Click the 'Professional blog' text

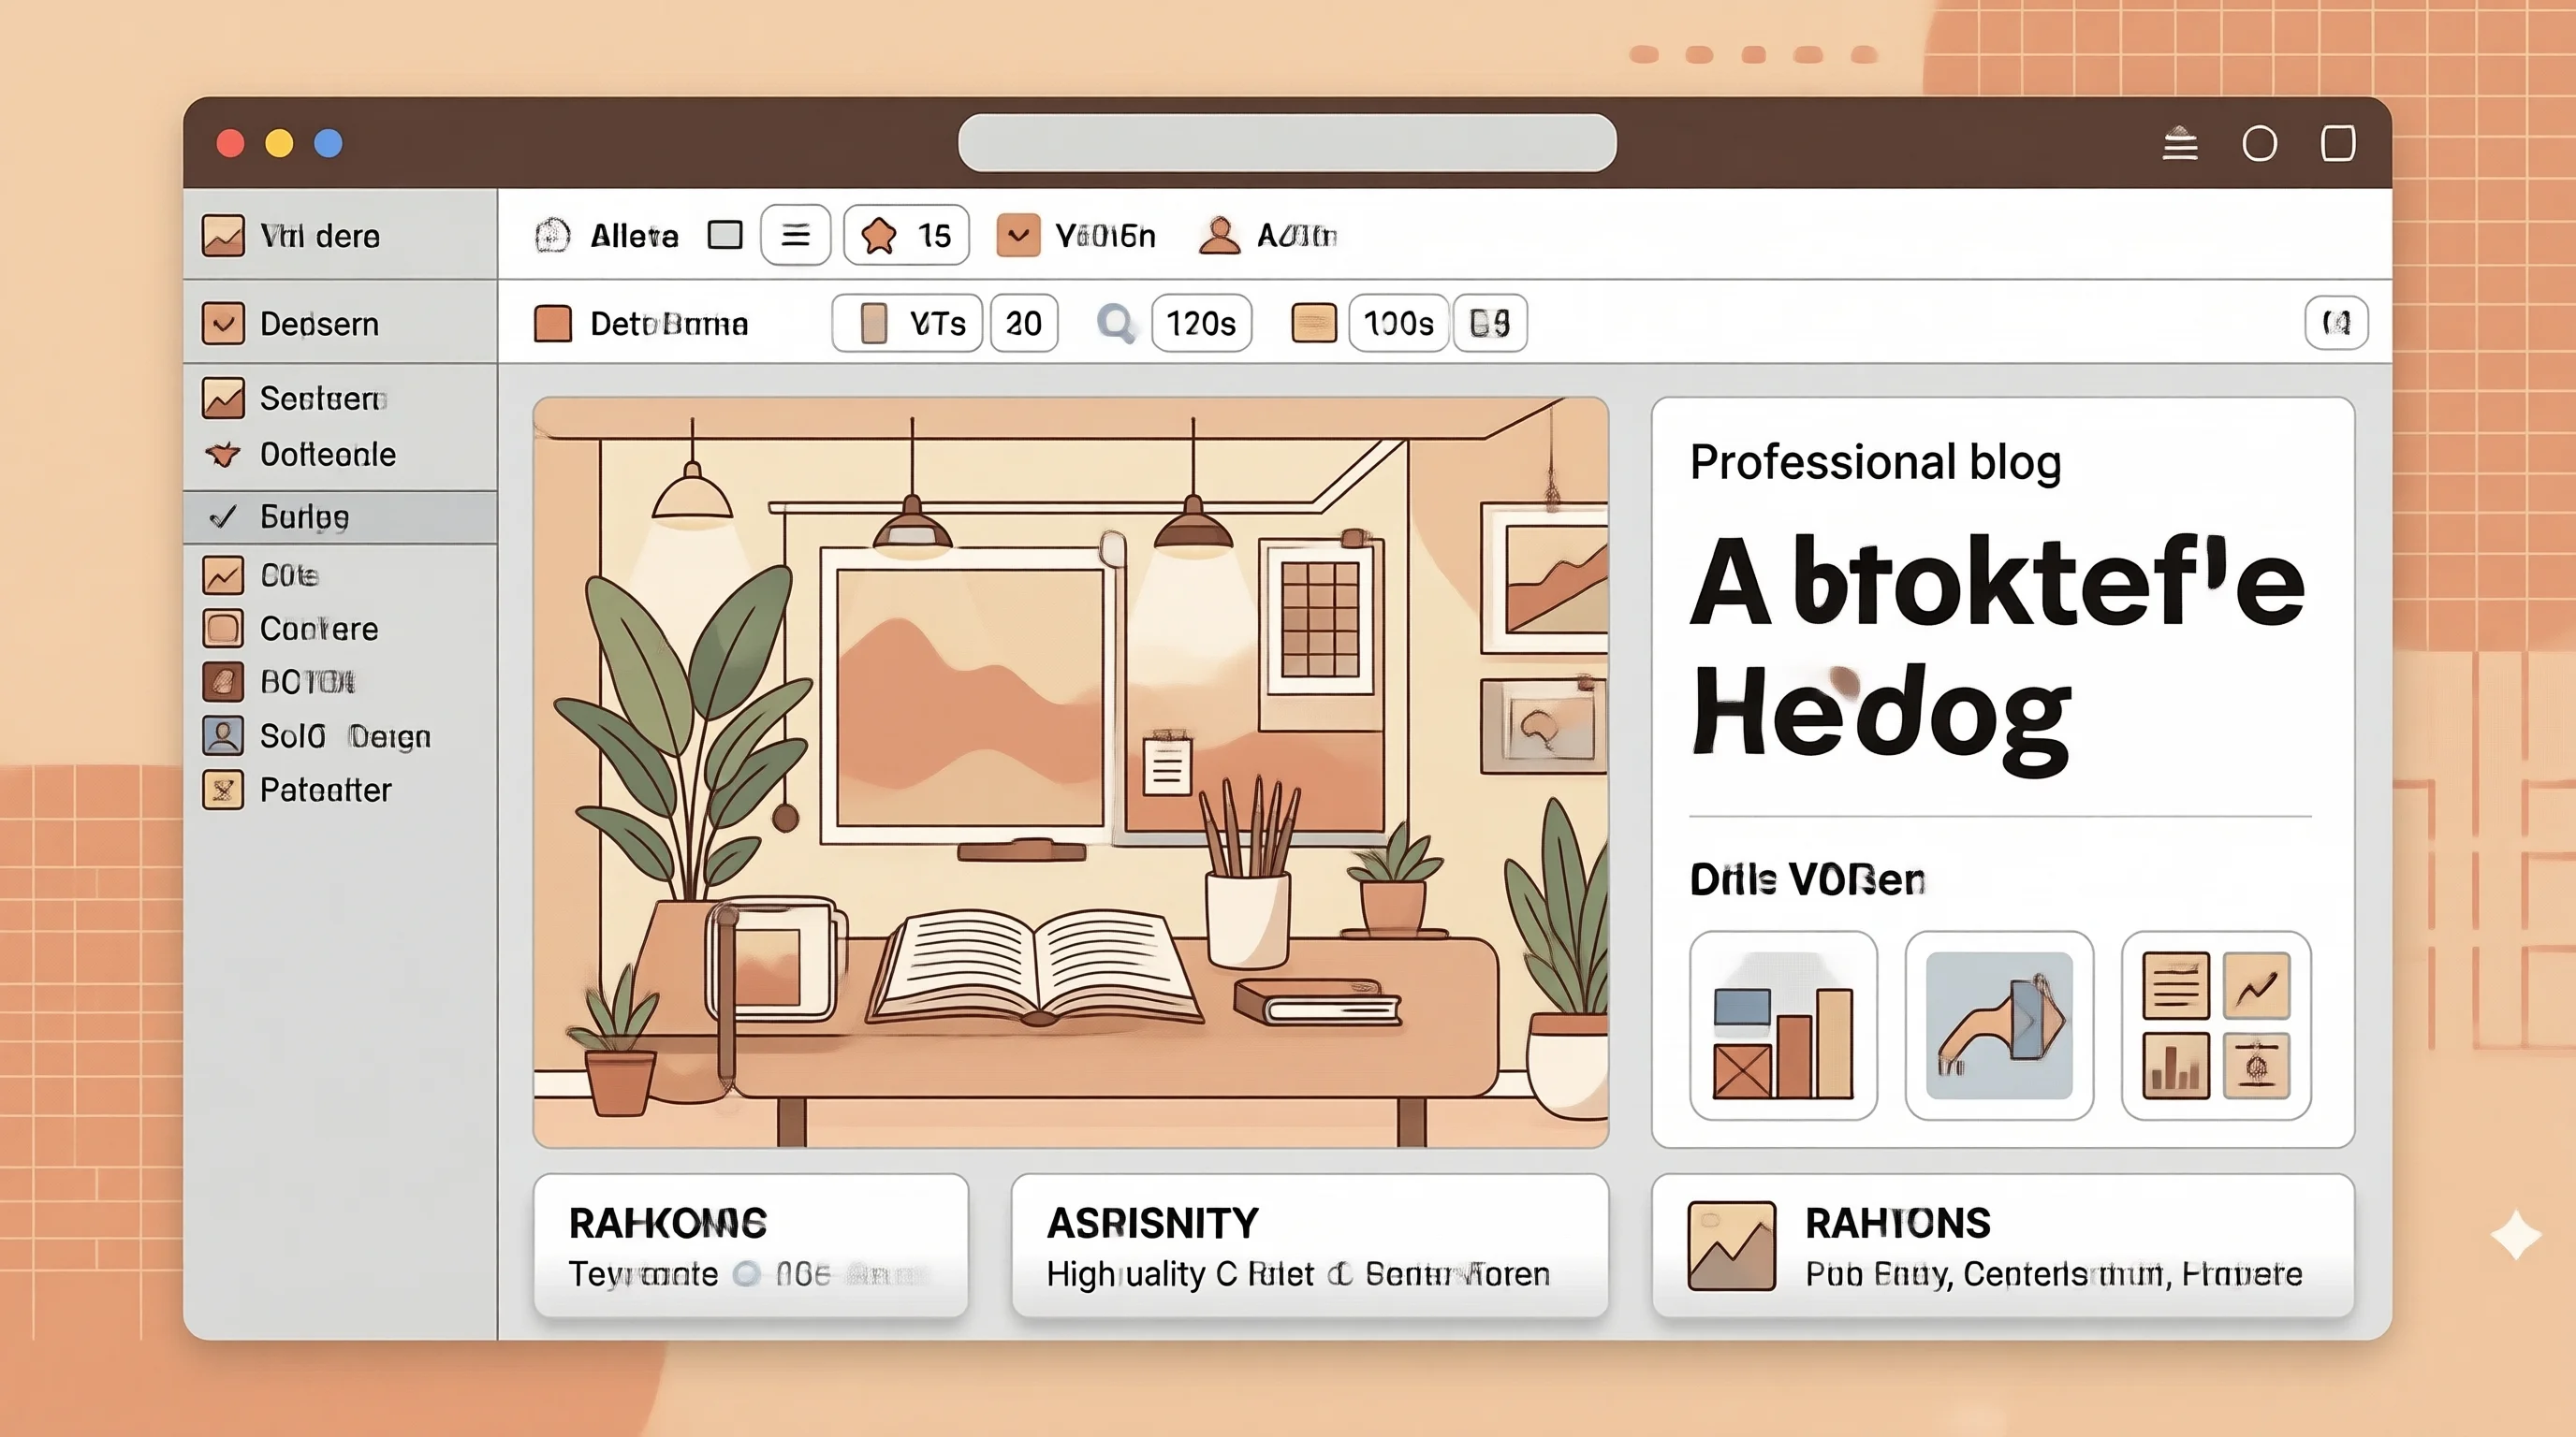pos(1875,461)
